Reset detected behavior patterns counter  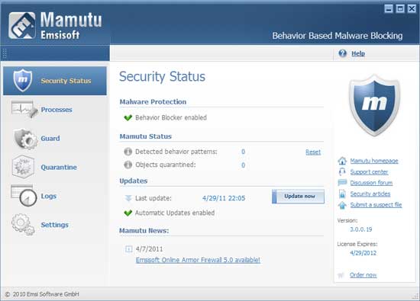313,152
